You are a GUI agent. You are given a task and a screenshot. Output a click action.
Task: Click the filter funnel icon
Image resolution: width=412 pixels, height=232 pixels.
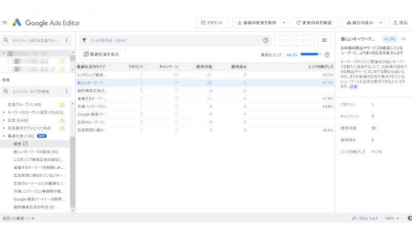pyautogui.click(x=84, y=40)
